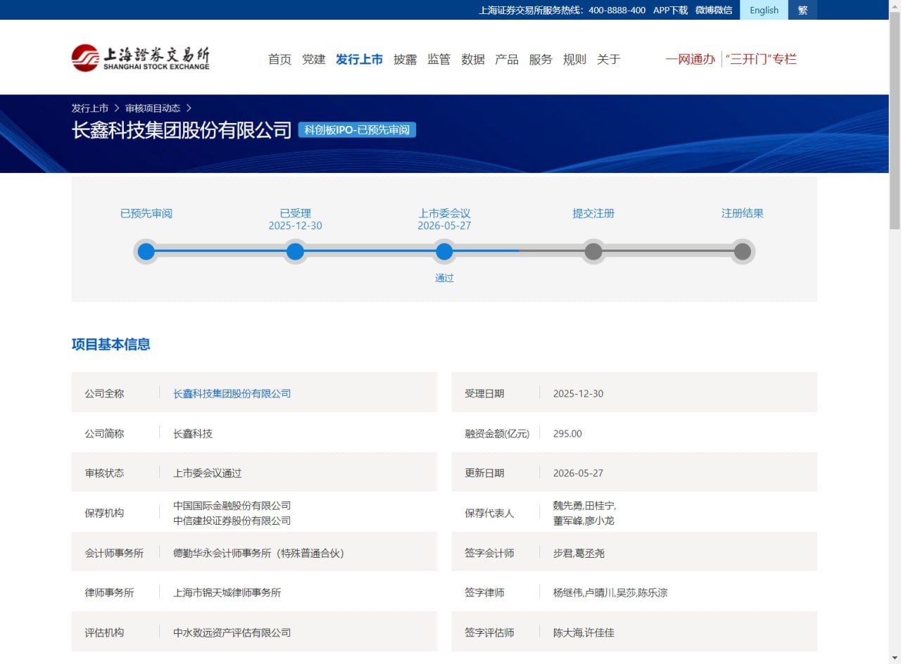The height and width of the screenshot is (664, 901).
Task: Click the 科创板IPO-已预先审阅 badge
Action: (x=357, y=130)
